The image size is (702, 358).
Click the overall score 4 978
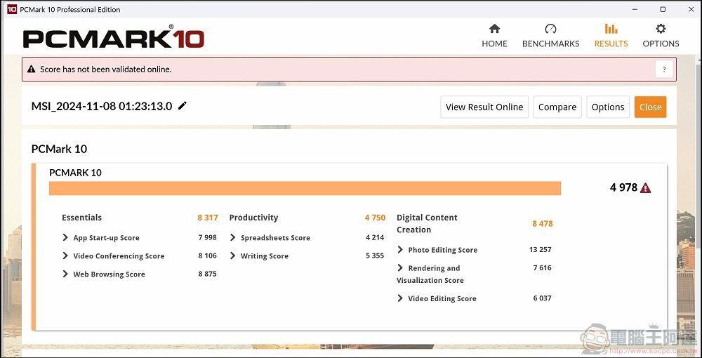click(623, 187)
